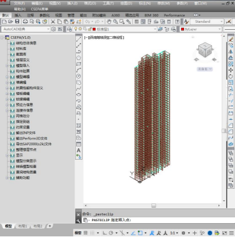Open the layer list dropdown
Viewport: 235px width, 237px height.
point(155,29)
